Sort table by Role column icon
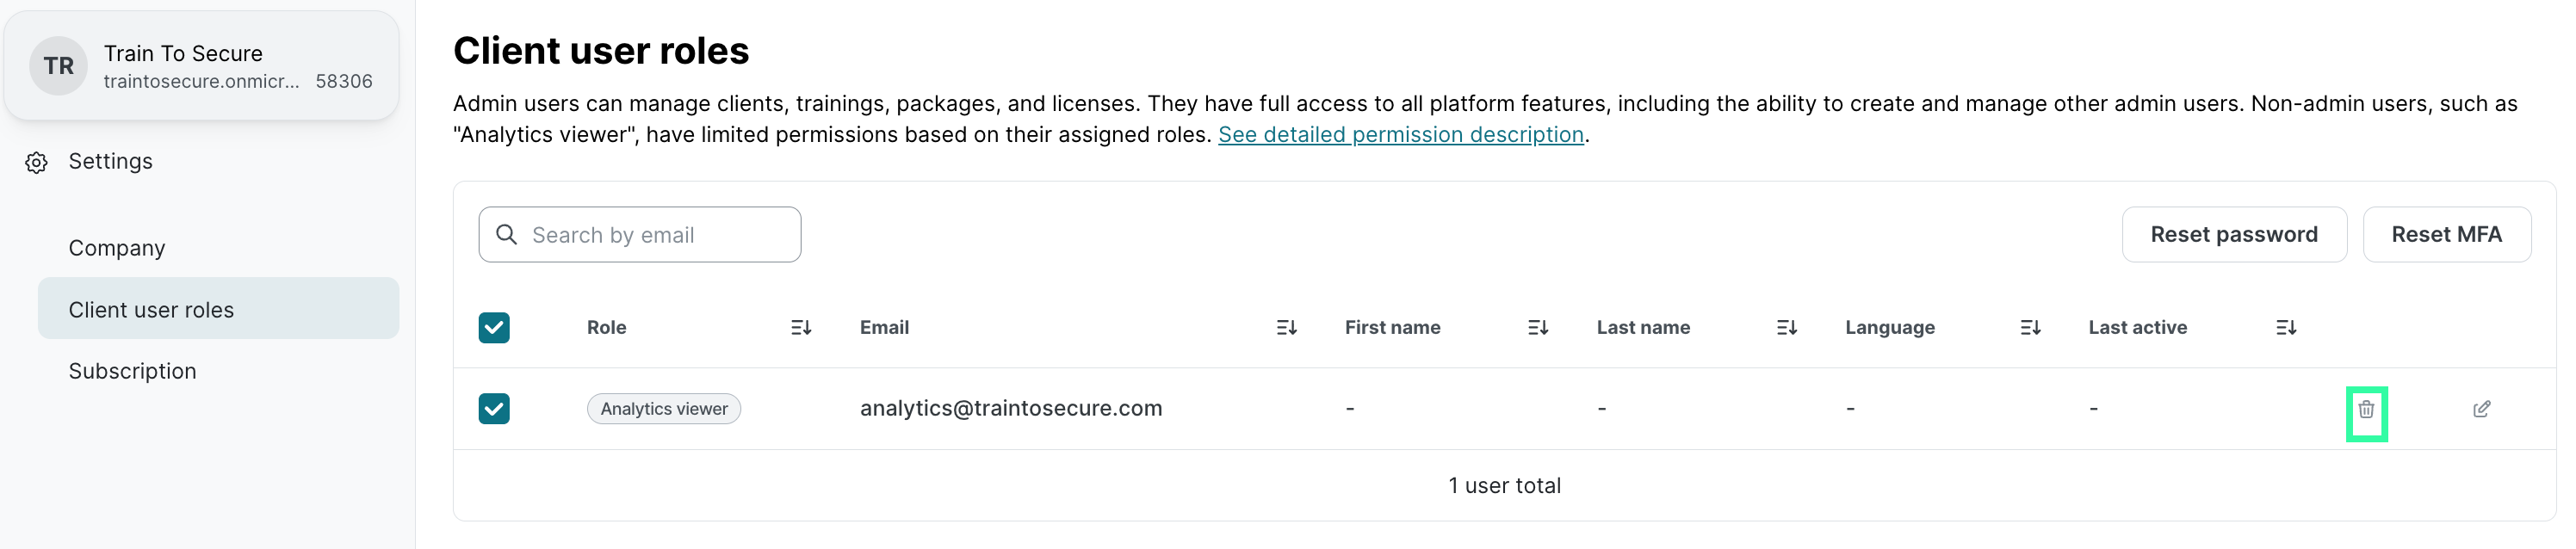 pyautogui.click(x=800, y=328)
